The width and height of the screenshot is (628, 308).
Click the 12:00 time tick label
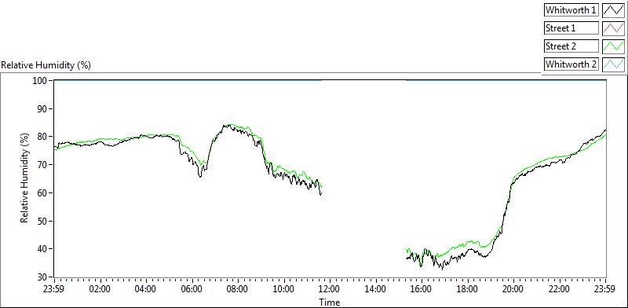pyautogui.click(x=330, y=289)
